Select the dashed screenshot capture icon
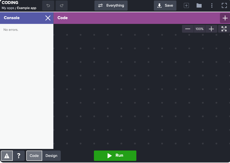 [186, 5]
